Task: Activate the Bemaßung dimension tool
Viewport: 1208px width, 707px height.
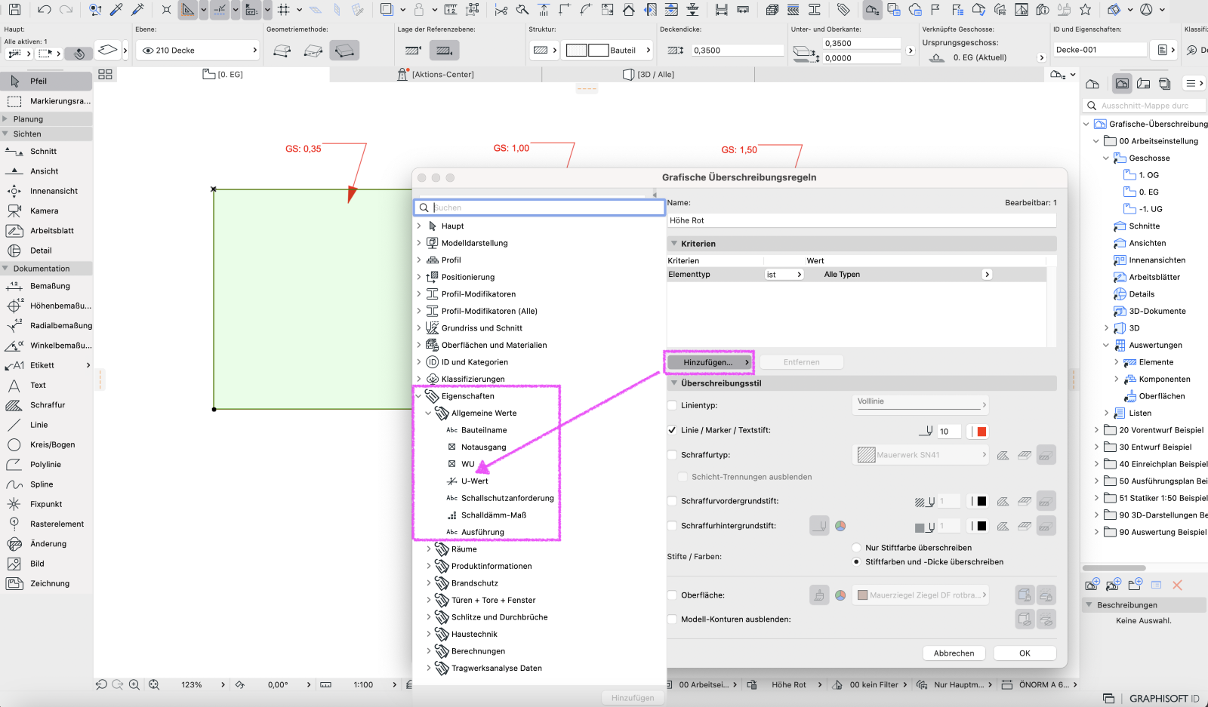Action: click(46, 286)
